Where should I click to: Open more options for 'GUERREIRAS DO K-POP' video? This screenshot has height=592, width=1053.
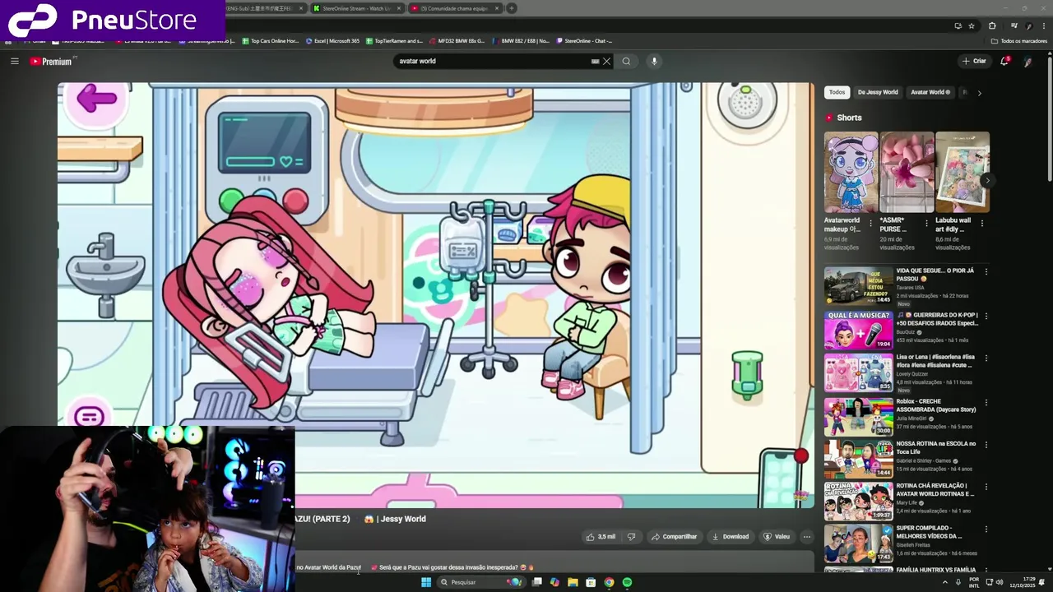coord(986,316)
